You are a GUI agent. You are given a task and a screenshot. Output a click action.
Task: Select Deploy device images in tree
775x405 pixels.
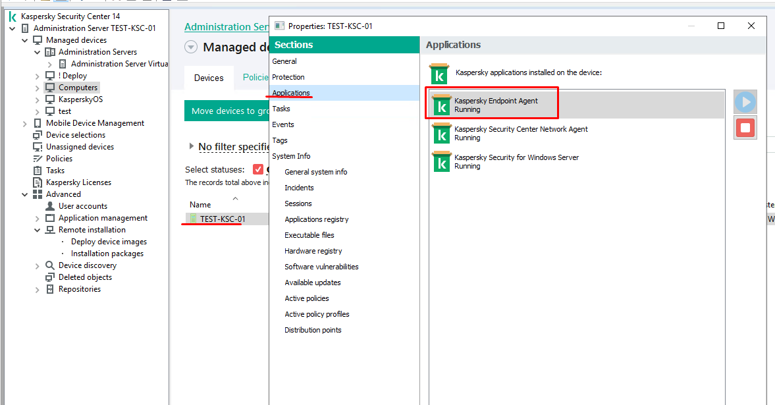tap(109, 242)
